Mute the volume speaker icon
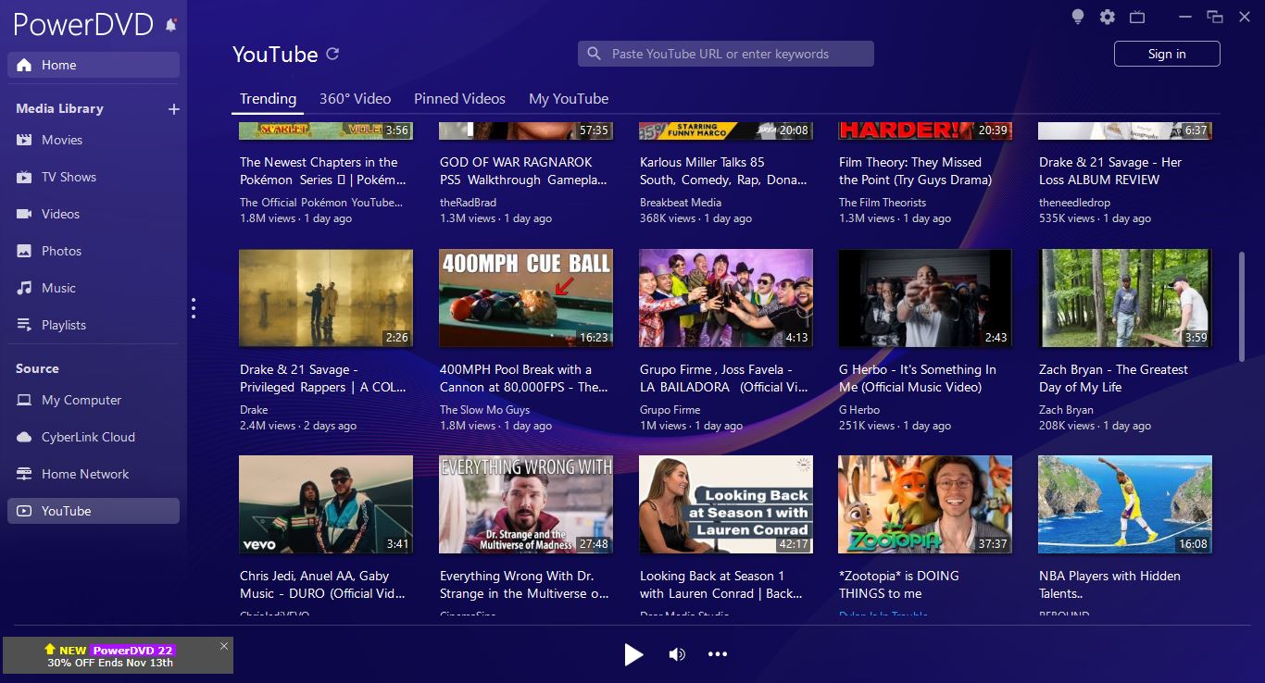Image resolution: width=1265 pixels, height=683 pixels. pyautogui.click(x=677, y=654)
